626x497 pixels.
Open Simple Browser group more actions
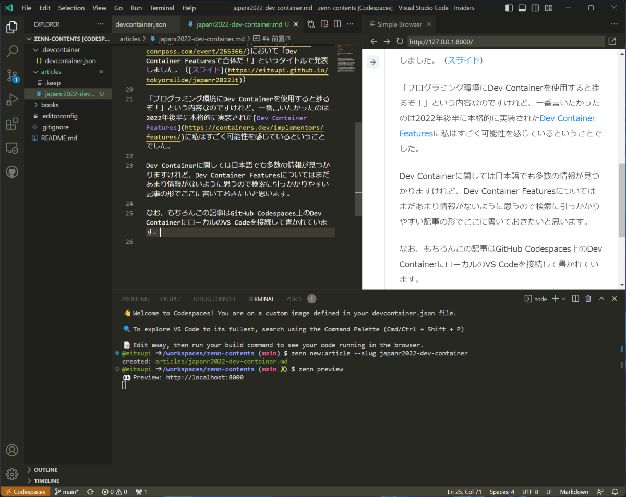click(x=615, y=24)
